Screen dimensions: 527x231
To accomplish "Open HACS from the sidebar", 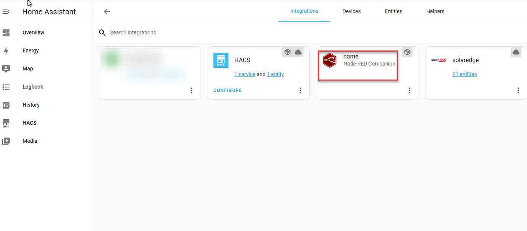I will 29,122.
